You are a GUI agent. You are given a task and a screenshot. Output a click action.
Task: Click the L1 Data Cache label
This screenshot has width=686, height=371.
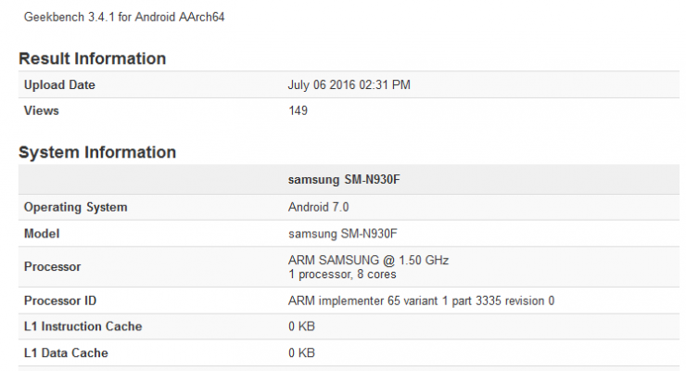coord(66,352)
